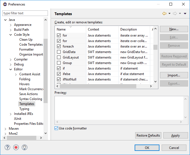
Task: Select the Typing preference page
Action: pos(24,109)
